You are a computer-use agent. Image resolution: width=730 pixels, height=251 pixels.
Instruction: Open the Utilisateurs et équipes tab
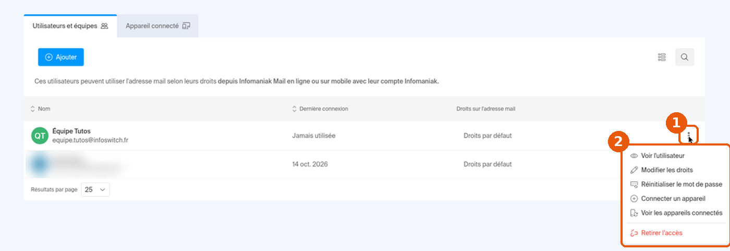(x=70, y=26)
